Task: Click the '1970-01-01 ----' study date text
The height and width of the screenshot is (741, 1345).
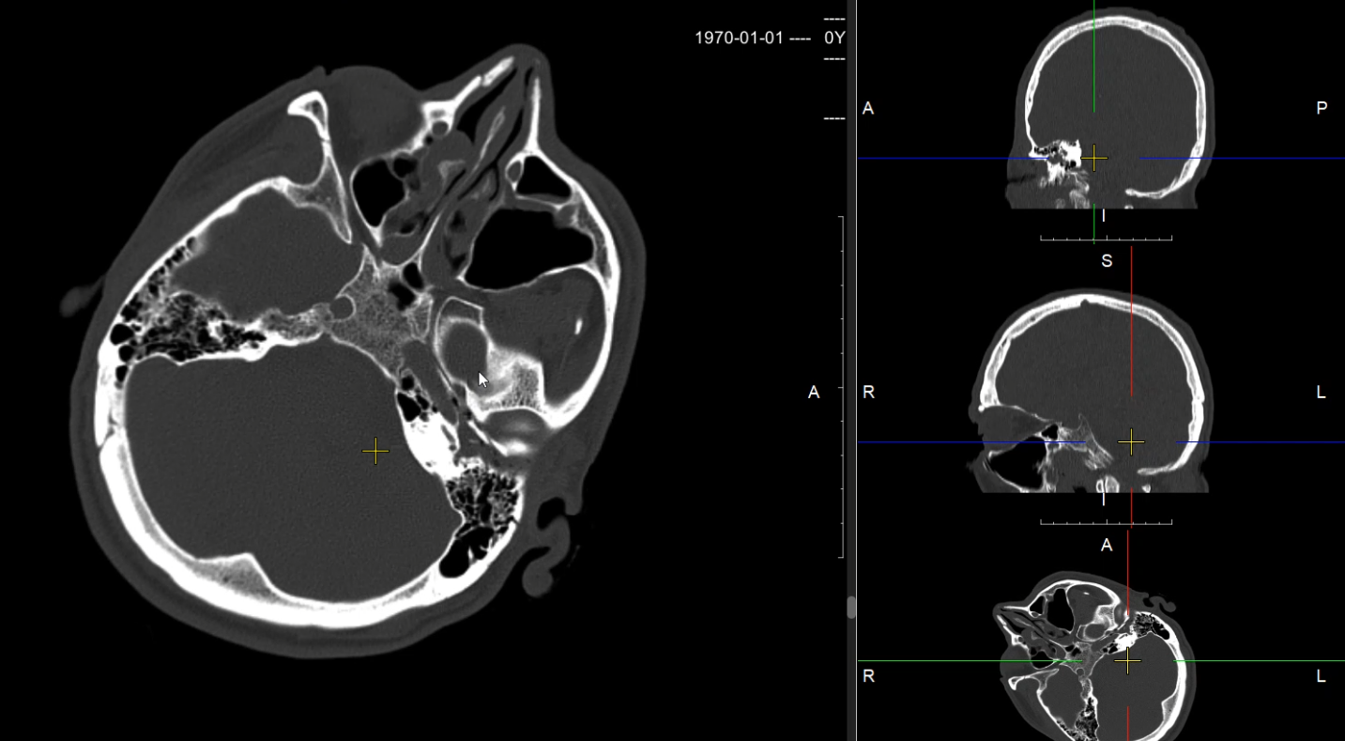Action: pos(753,39)
